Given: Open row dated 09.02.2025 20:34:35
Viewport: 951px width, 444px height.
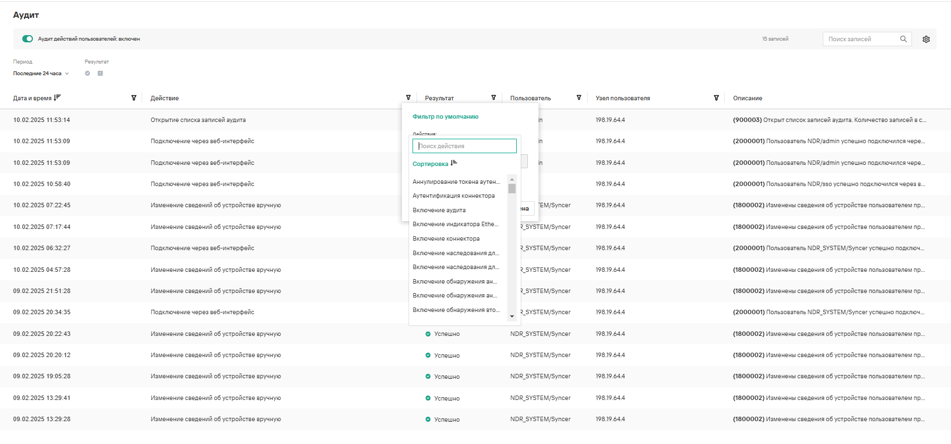Looking at the screenshot, I should [x=42, y=312].
